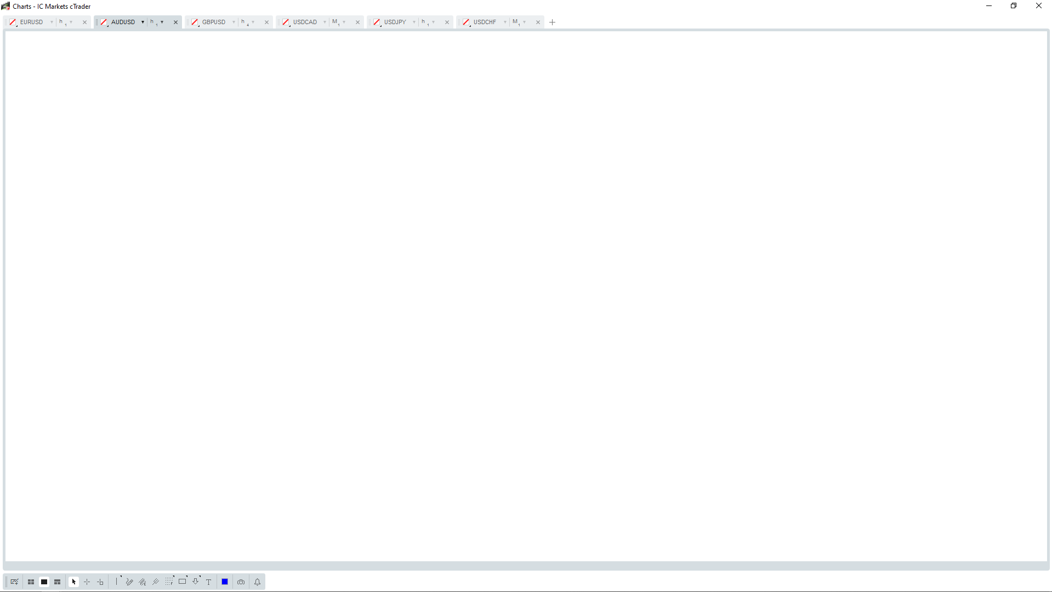Open the EURUSD symbol dropdown
This screenshot has height=592, width=1052.
pyautogui.click(x=52, y=22)
